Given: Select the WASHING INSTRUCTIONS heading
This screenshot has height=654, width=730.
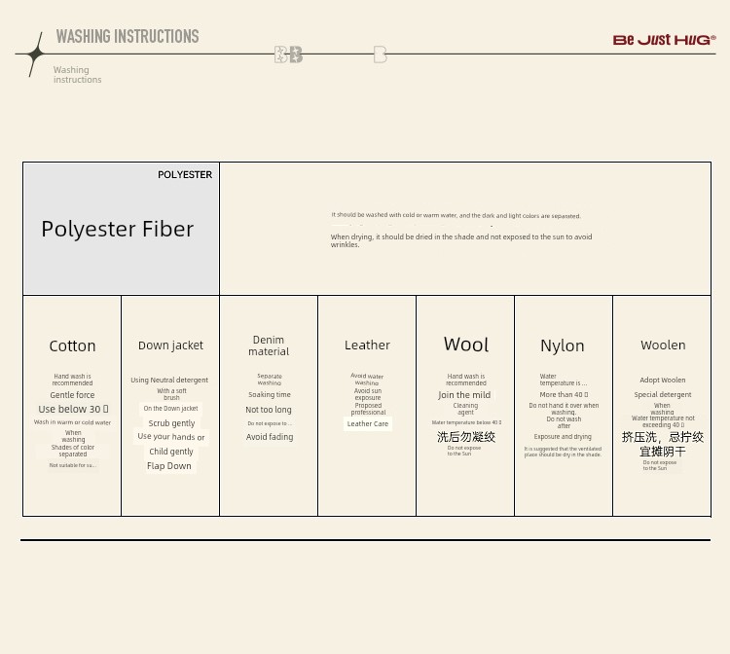Looking at the screenshot, I should click(x=128, y=37).
